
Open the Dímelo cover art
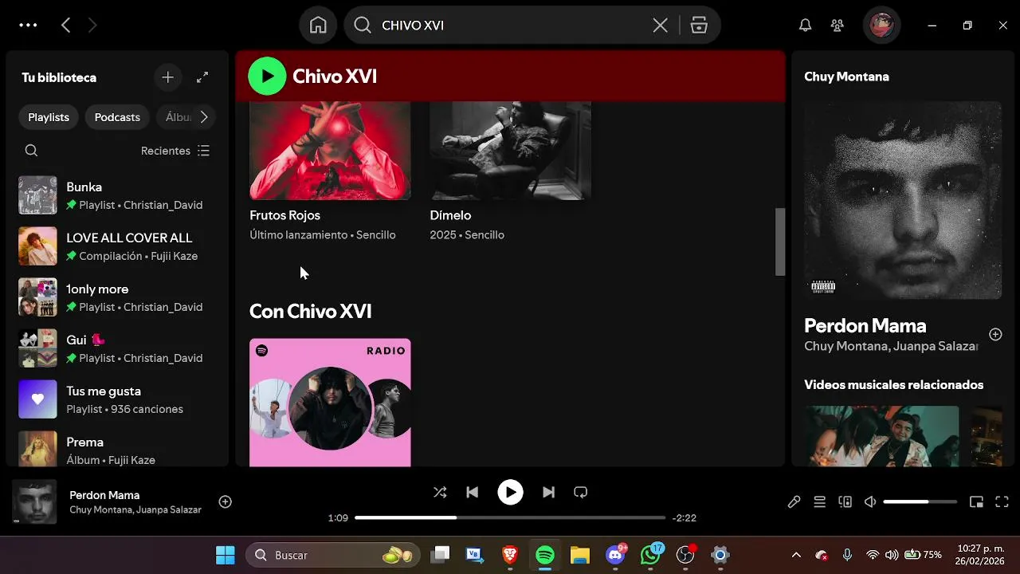[x=510, y=150]
